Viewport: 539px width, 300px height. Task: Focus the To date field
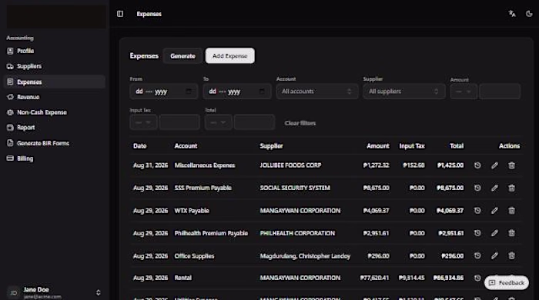(237, 92)
